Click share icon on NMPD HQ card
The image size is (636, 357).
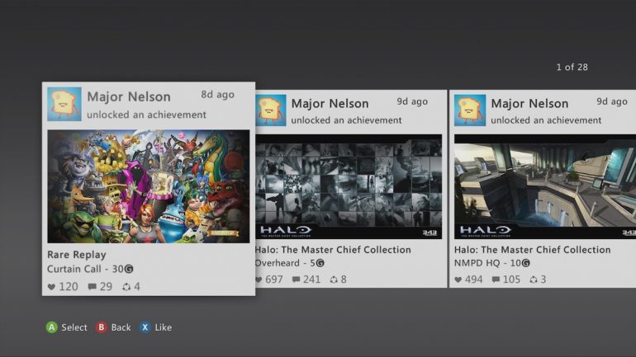(x=533, y=279)
